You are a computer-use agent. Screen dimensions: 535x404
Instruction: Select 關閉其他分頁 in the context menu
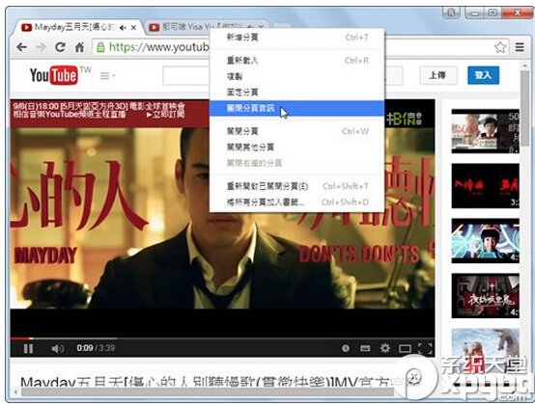(296, 148)
